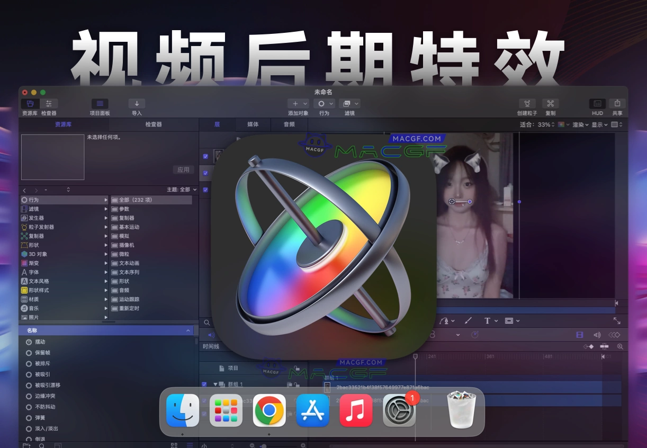Click the timeline snapping icon
Viewport: 647px width, 448px height.
[604, 347]
